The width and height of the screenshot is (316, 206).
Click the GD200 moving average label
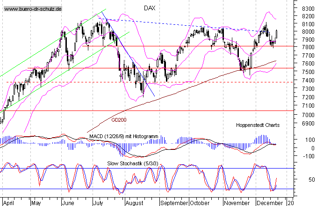[x=119, y=120]
